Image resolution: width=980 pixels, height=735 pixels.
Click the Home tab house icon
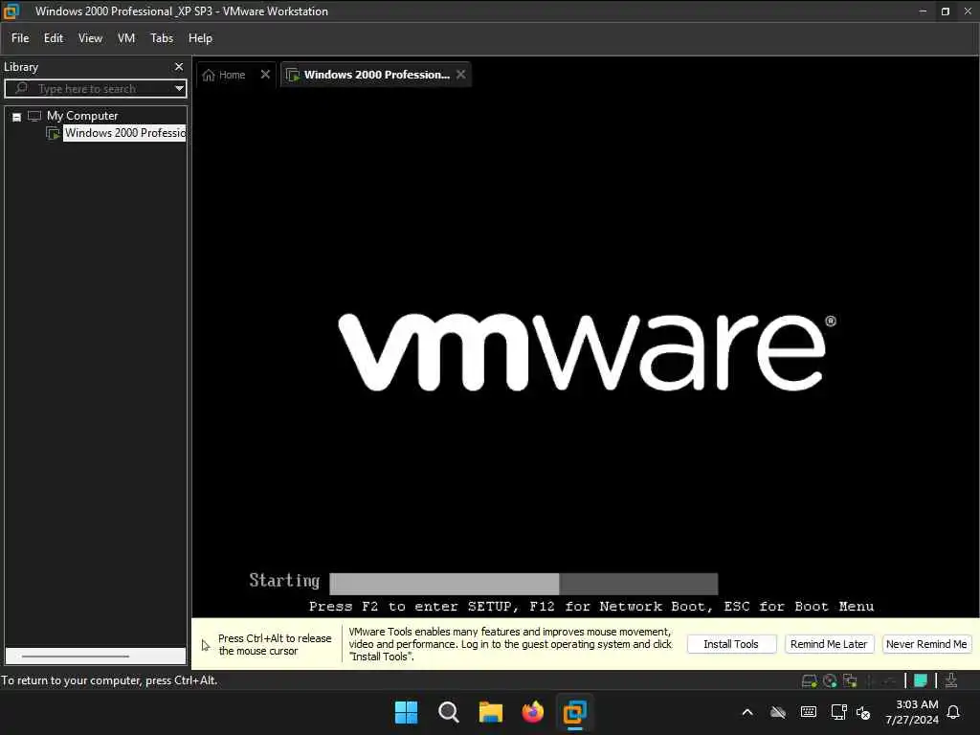pyautogui.click(x=209, y=75)
